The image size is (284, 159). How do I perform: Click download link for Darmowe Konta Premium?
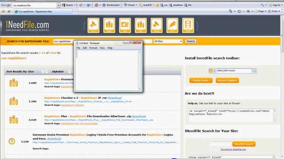click(x=54, y=139)
